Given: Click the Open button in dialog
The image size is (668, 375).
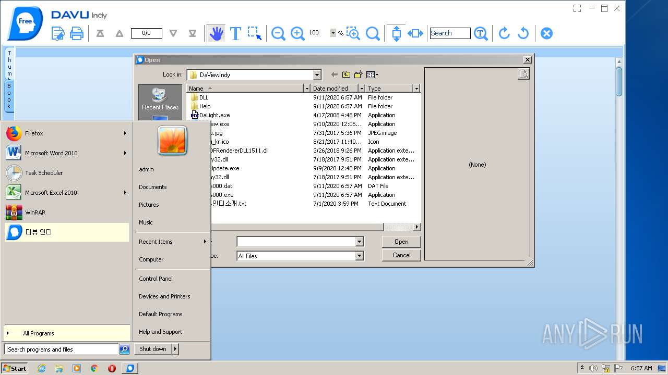Looking at the screenshot, I should point(401,242).
